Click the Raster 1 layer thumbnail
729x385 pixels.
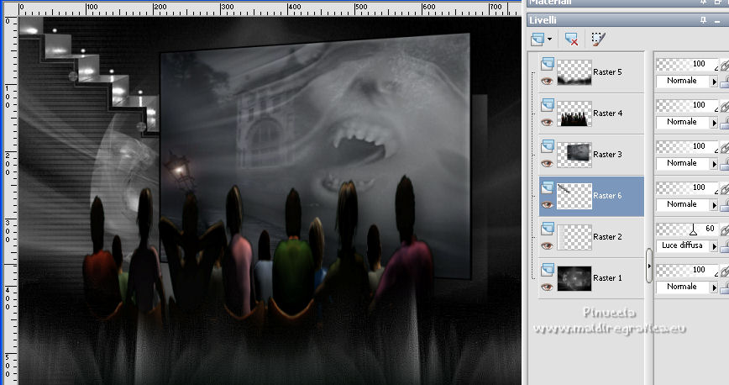tap(574, 278)
